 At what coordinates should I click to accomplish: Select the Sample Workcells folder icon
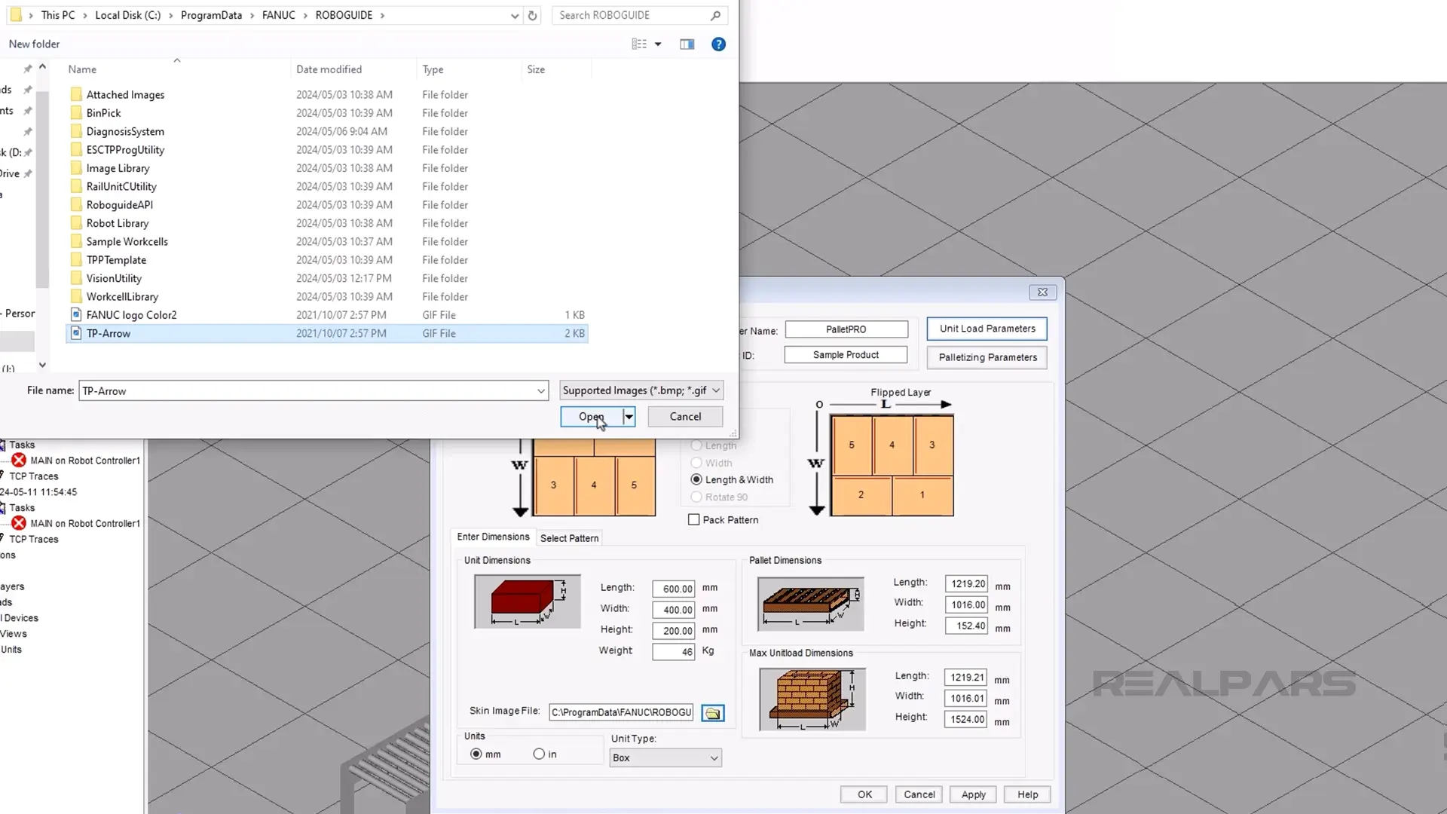pos(76,241)
